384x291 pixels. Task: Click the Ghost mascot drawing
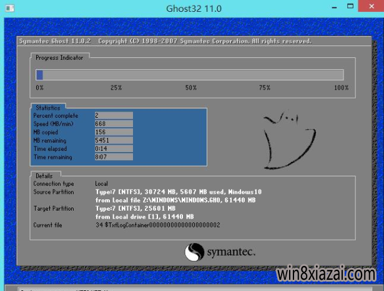pos(289,141)
